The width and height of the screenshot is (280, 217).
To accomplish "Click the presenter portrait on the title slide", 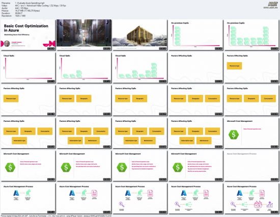I will point(7,44).
